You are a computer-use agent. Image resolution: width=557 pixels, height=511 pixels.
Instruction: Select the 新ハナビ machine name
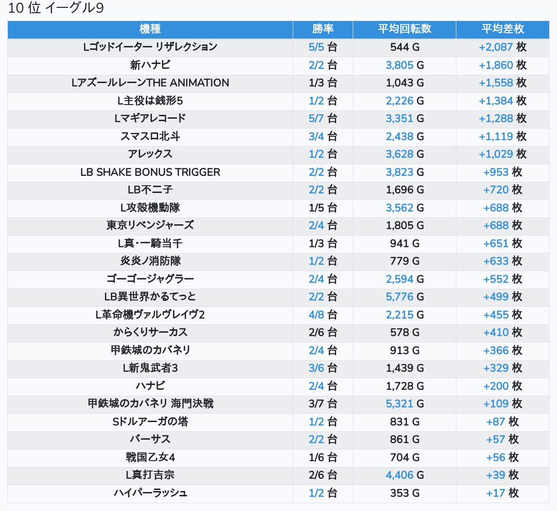click(150, 65)
